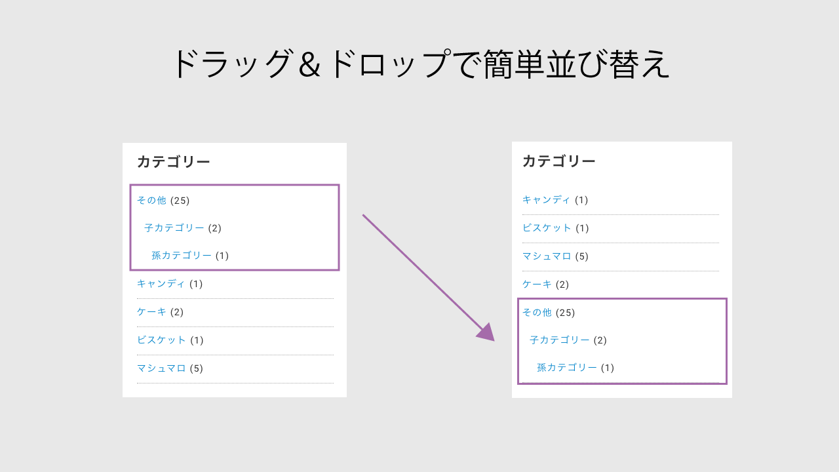Select 孫カテゴリー in the right category list
The width and height of the screenshot is (839, 472).
(567, 368)
